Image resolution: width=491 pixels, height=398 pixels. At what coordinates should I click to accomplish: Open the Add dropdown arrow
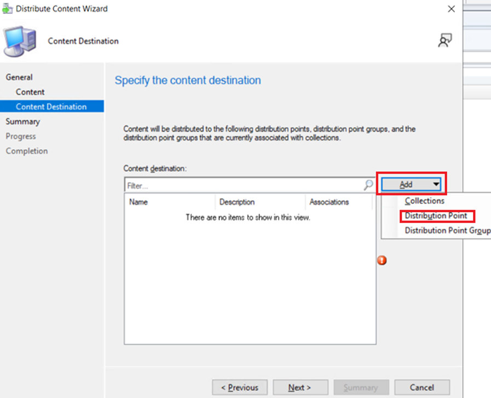click(436, 184)
